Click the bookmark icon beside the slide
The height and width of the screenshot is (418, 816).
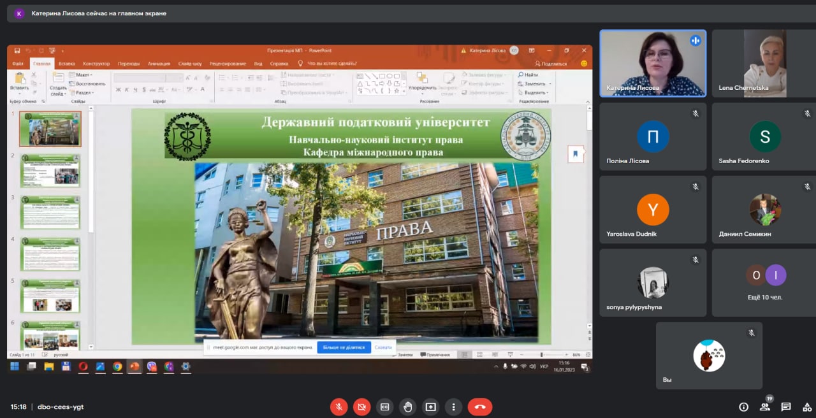(576, 154)
